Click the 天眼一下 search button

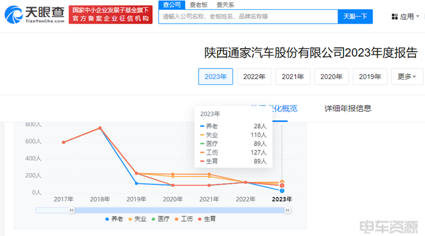tap(355, 16)
